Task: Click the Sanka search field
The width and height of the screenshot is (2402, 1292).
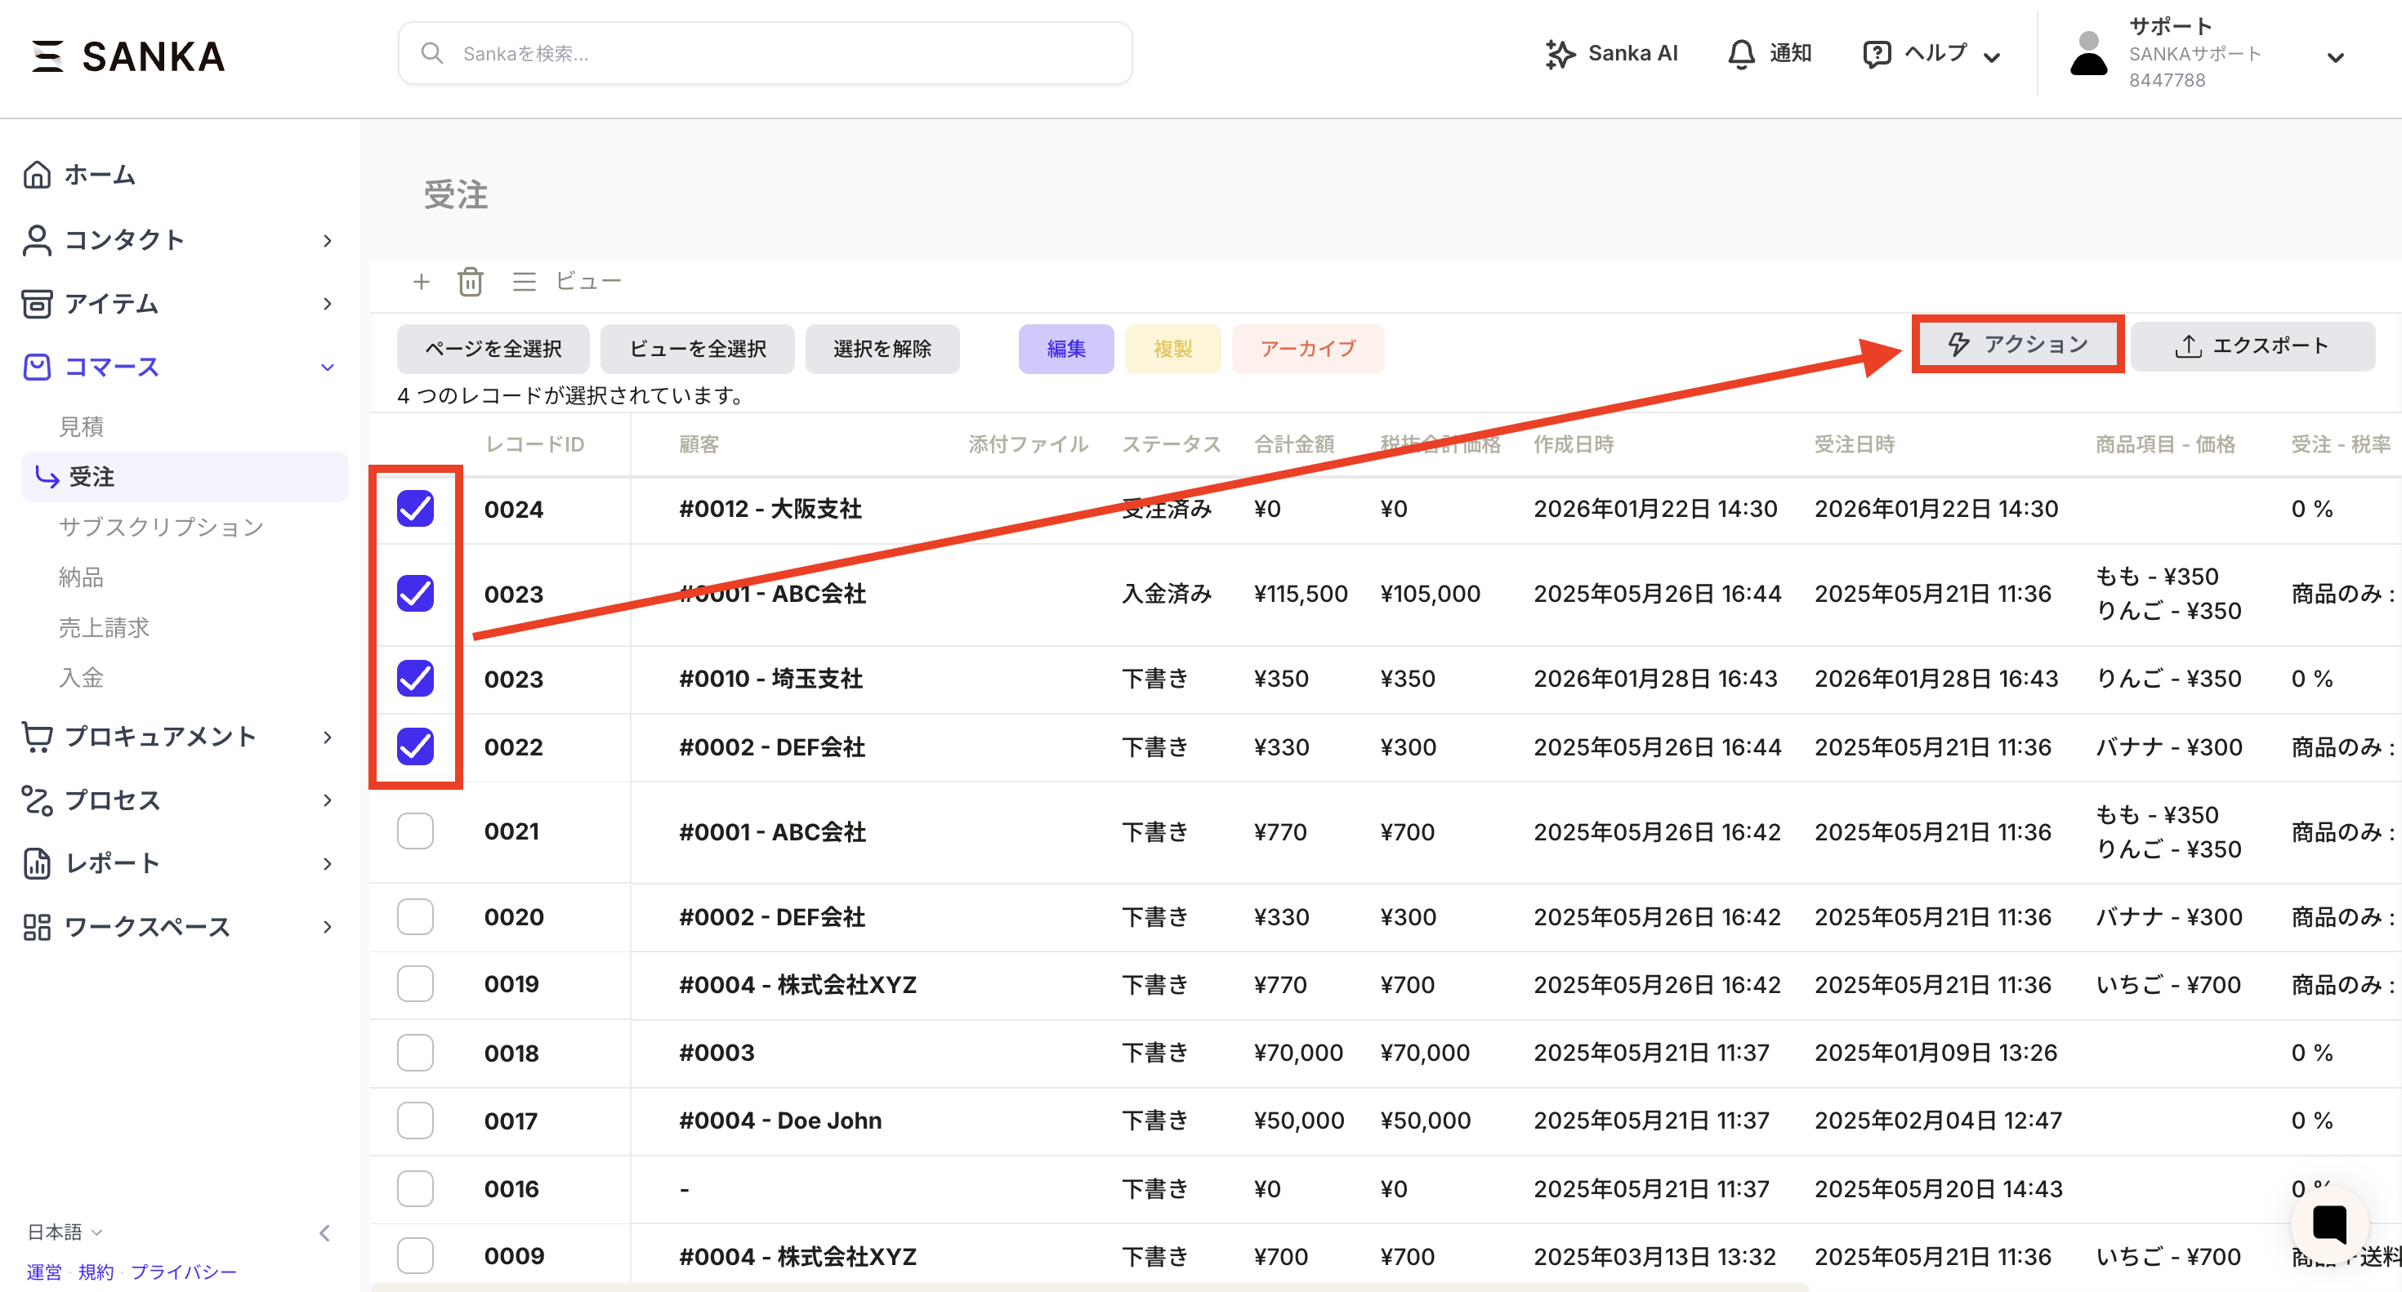Action: point(765,54)
